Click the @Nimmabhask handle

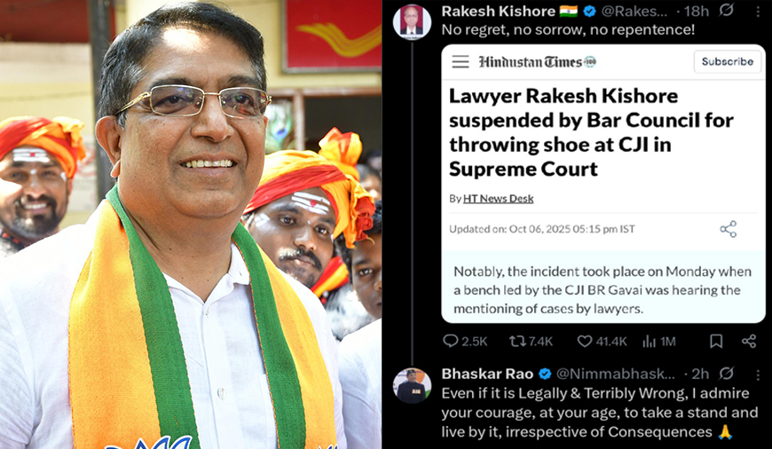616,374
